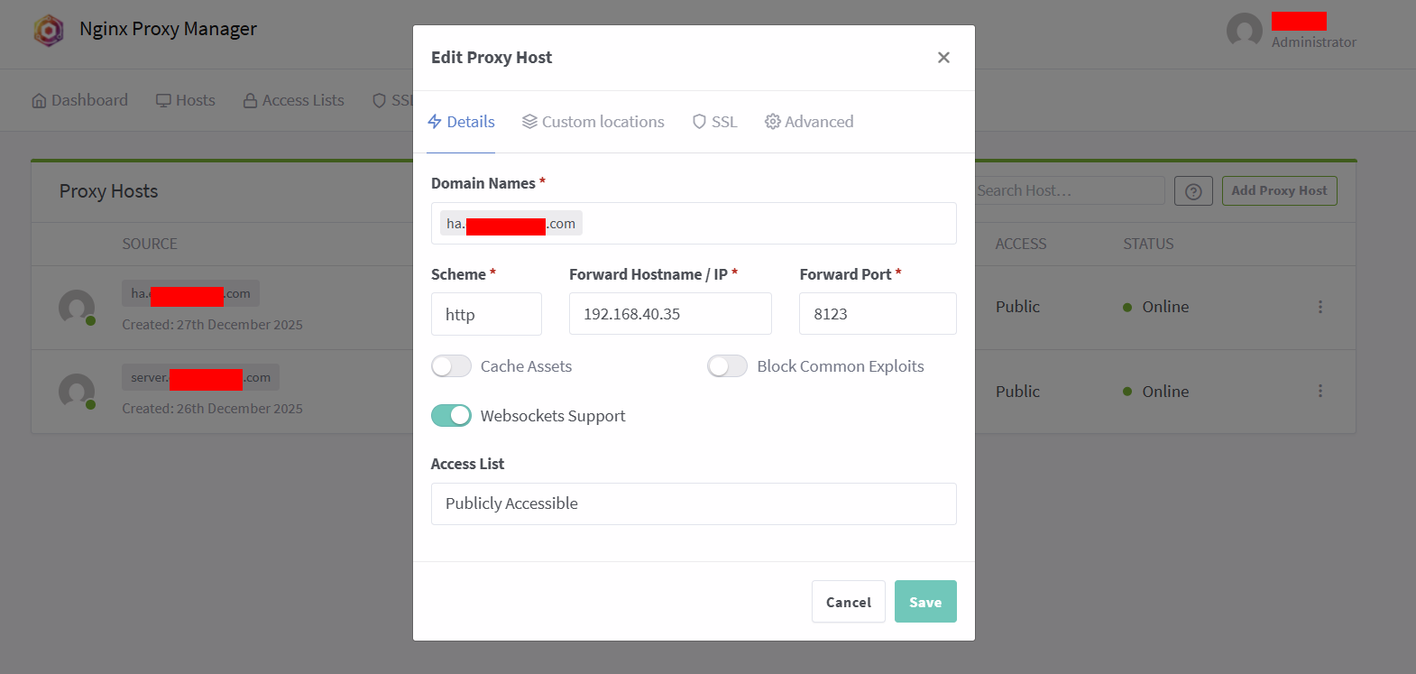Screen dimensions: 1416x674
Task: Open the Access List dropdown
Action: [x=693, y=503]
